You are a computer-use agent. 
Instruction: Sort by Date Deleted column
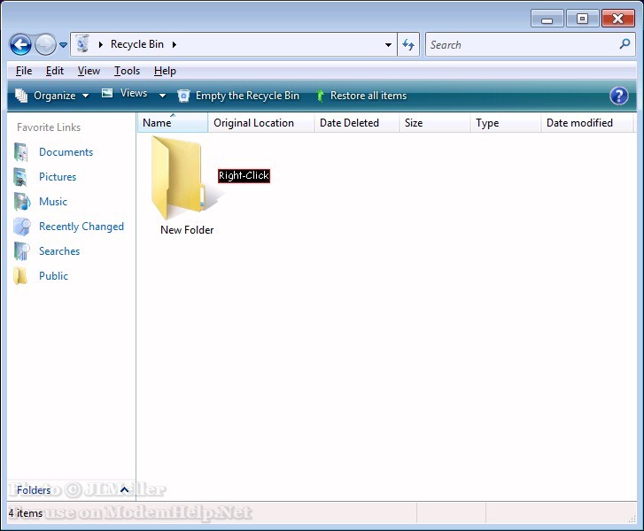click(356, 123)
